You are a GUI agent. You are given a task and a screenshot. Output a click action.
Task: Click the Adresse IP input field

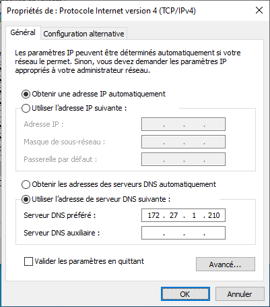click(x=183, y=124)
